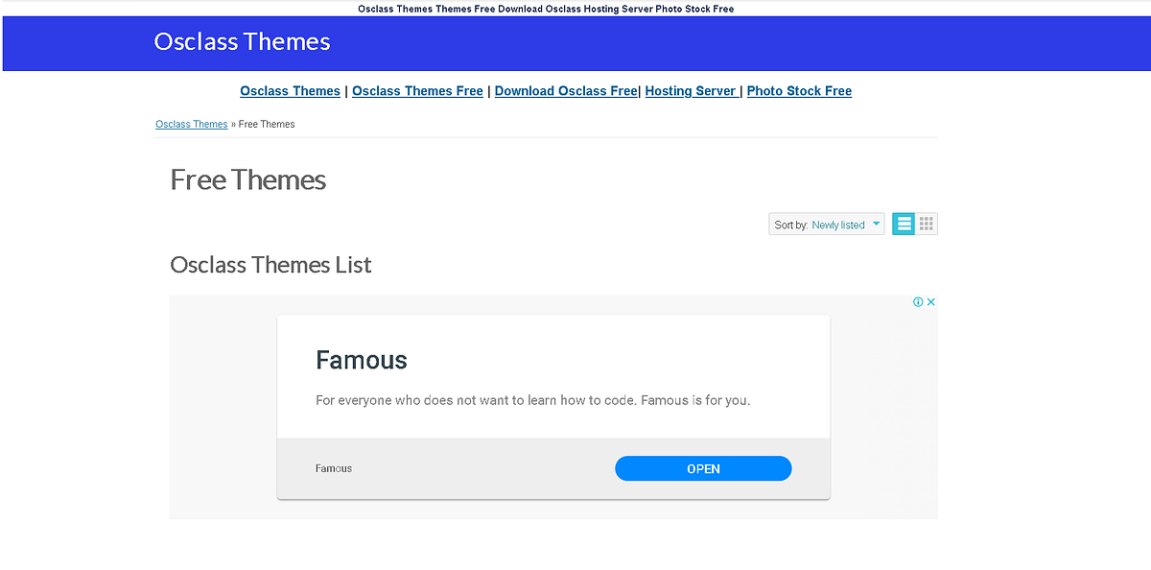
Task: Select the list view icon
Action: (903, 223)
